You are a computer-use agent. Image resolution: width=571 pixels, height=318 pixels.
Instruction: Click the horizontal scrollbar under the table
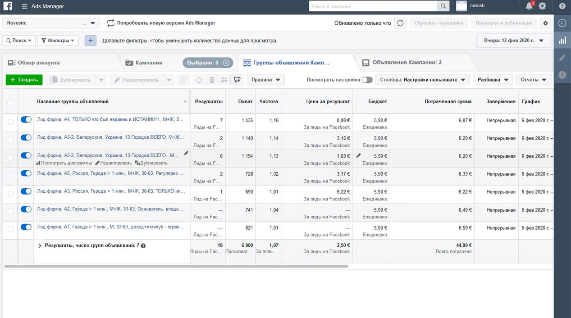(176, 266)
